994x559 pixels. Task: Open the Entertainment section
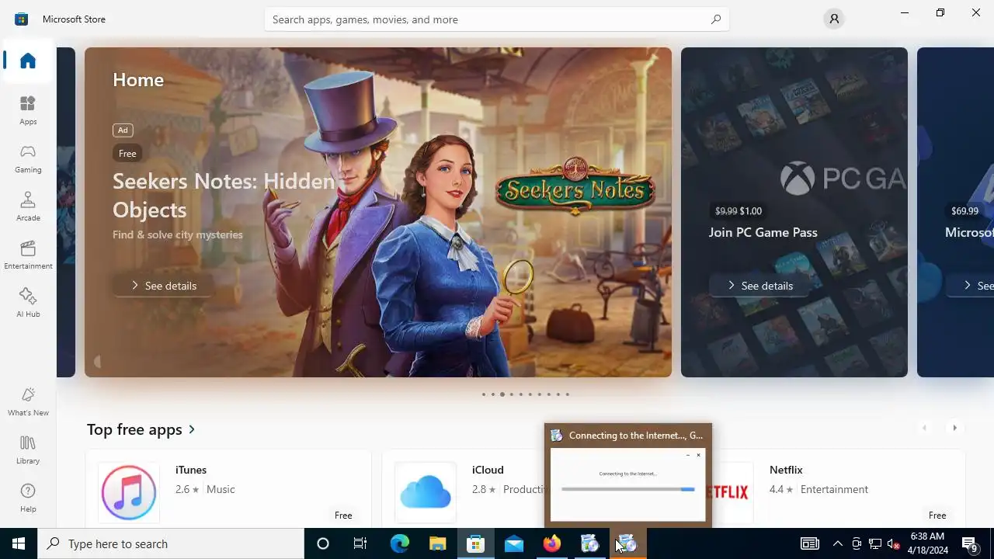tap(28, 255)
